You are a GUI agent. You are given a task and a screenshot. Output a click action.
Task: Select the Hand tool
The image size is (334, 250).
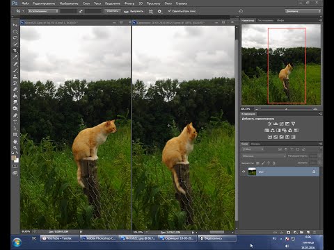(15, 141)
